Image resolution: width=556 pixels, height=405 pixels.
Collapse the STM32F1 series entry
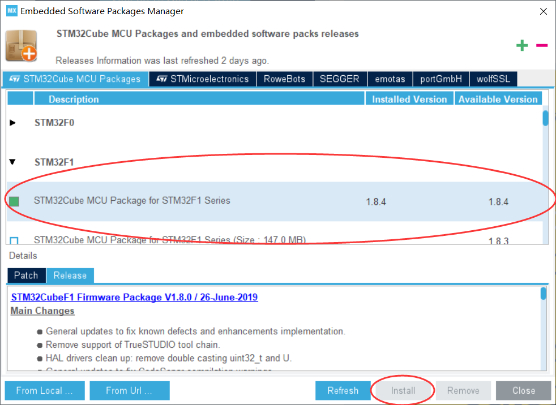coord(12,161)
